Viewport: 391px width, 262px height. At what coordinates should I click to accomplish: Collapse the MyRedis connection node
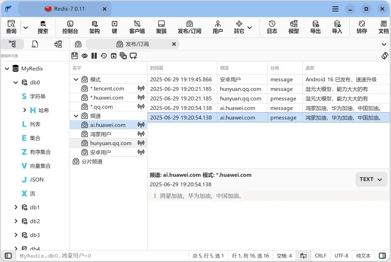(7, 68)
